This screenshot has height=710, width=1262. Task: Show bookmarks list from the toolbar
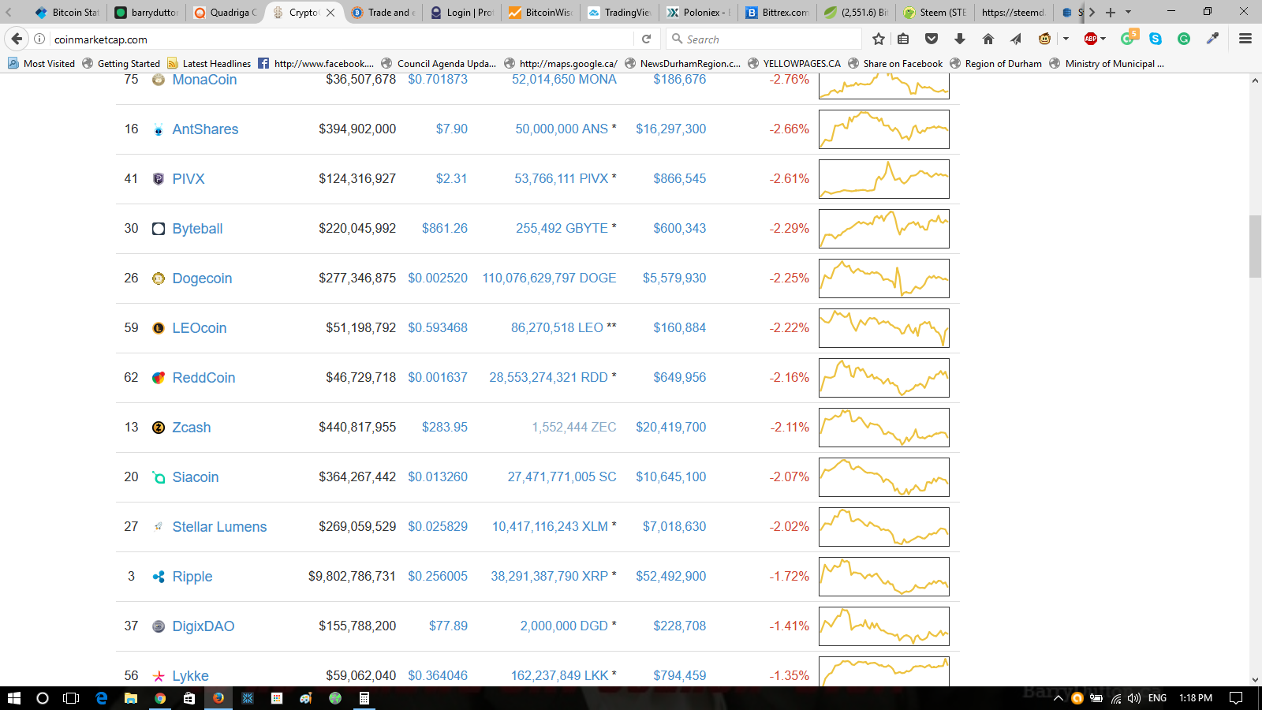pos(904,39)
